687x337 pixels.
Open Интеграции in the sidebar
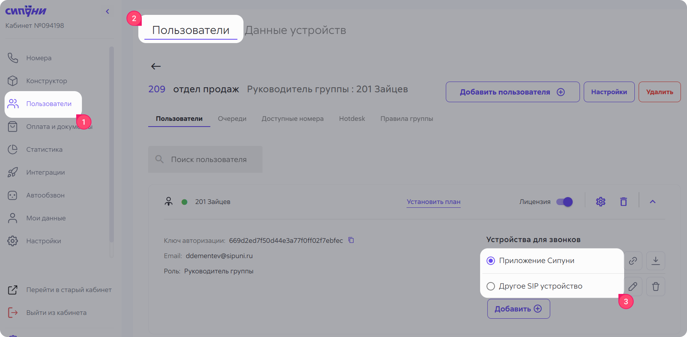pos(45,172)
